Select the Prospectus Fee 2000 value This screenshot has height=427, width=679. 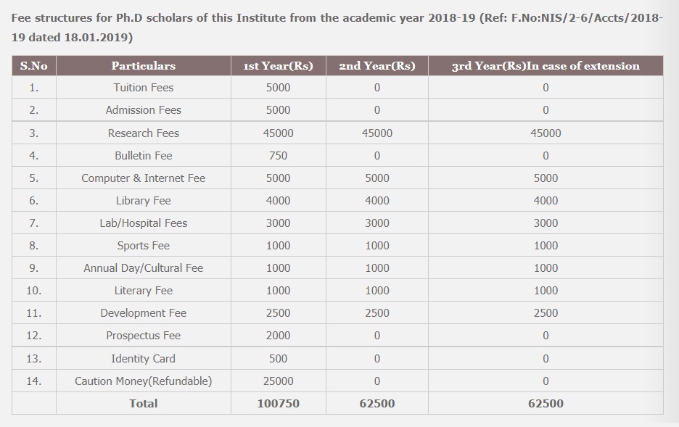[x=278, y=336]
